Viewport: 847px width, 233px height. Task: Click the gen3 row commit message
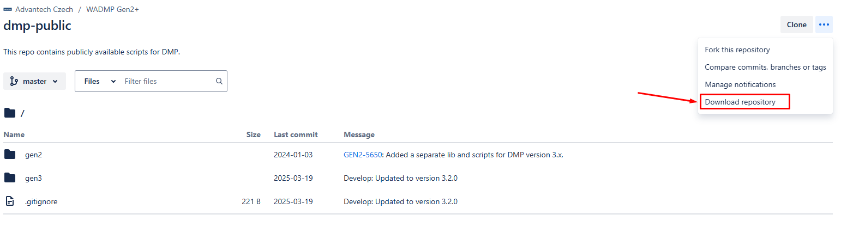[400, 178]
